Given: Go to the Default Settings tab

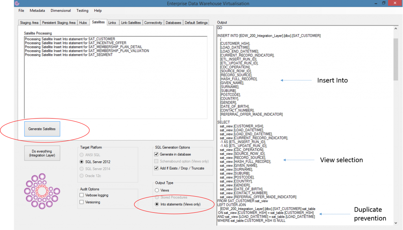Looking at the screenshot, I should [196, 23].
